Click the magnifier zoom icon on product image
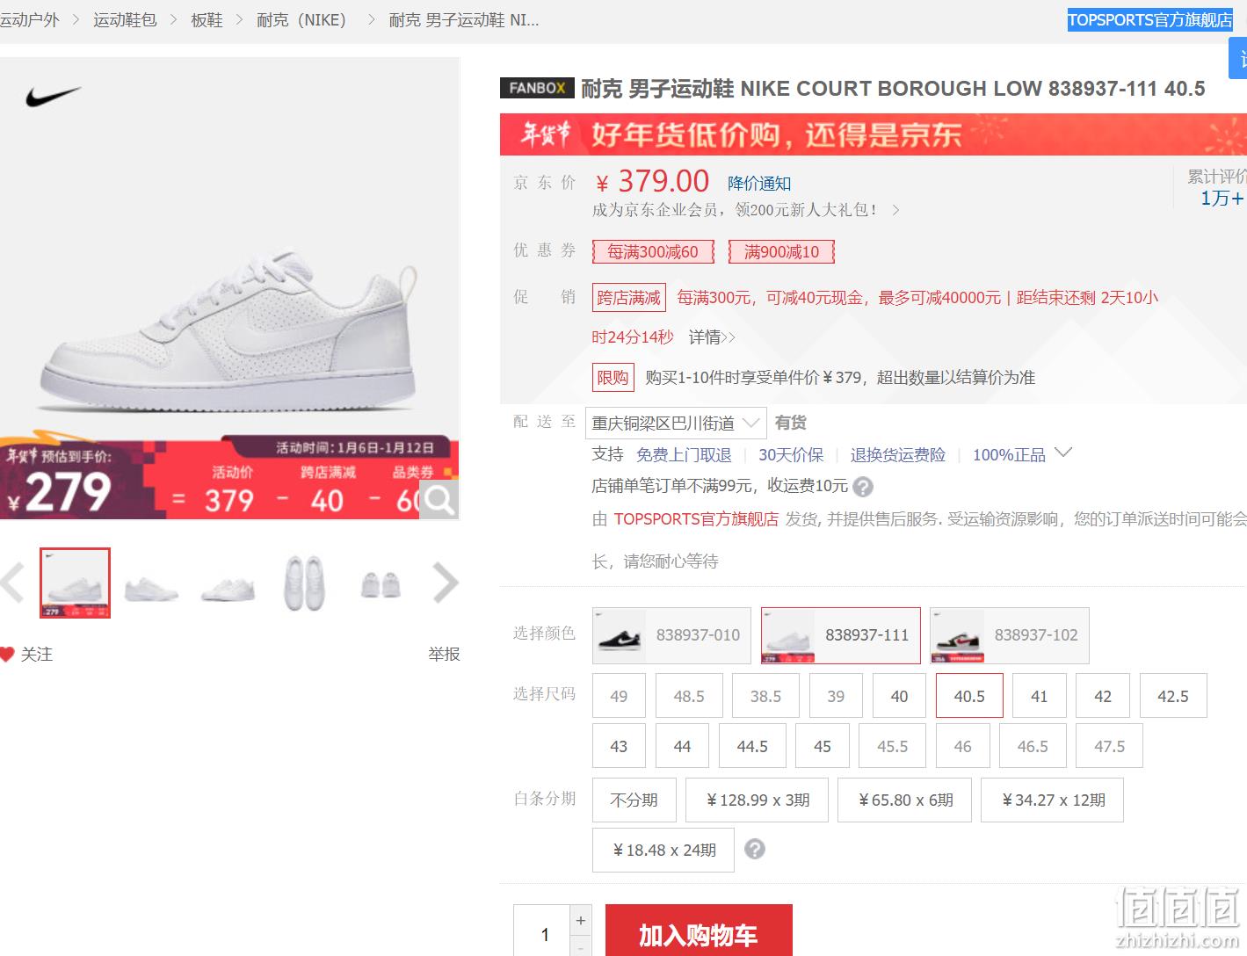Image resolution: width=1247 pixels, height=956 pixels. click(439, 500)
